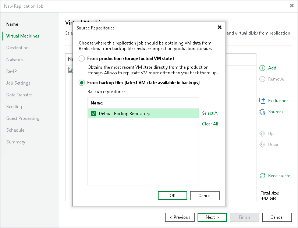Click the green Add plus icon

click(x=262, y=68)
